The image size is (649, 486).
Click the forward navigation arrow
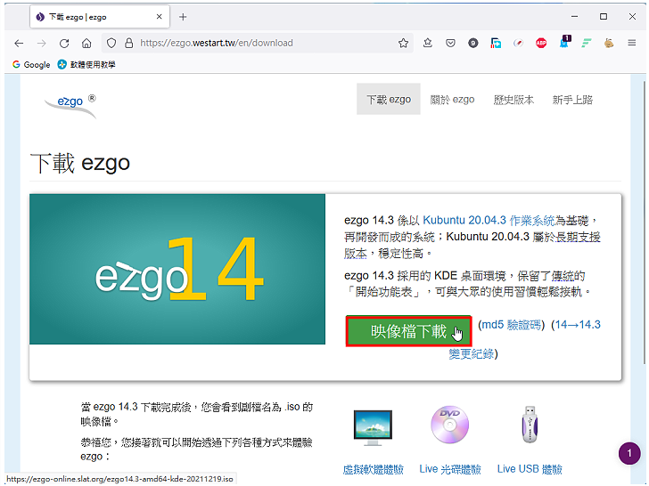click(41, 43)
